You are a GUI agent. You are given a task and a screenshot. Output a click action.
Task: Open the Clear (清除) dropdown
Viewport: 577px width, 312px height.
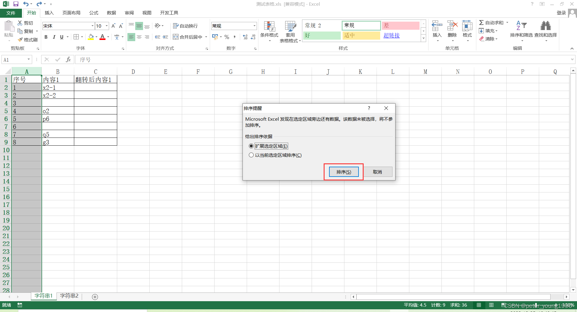click(x=488, y=39)
